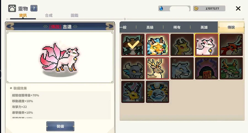248x133 pixels.
Task: Select the blue axolotl pet icon
Action: [x=157, y=92]
